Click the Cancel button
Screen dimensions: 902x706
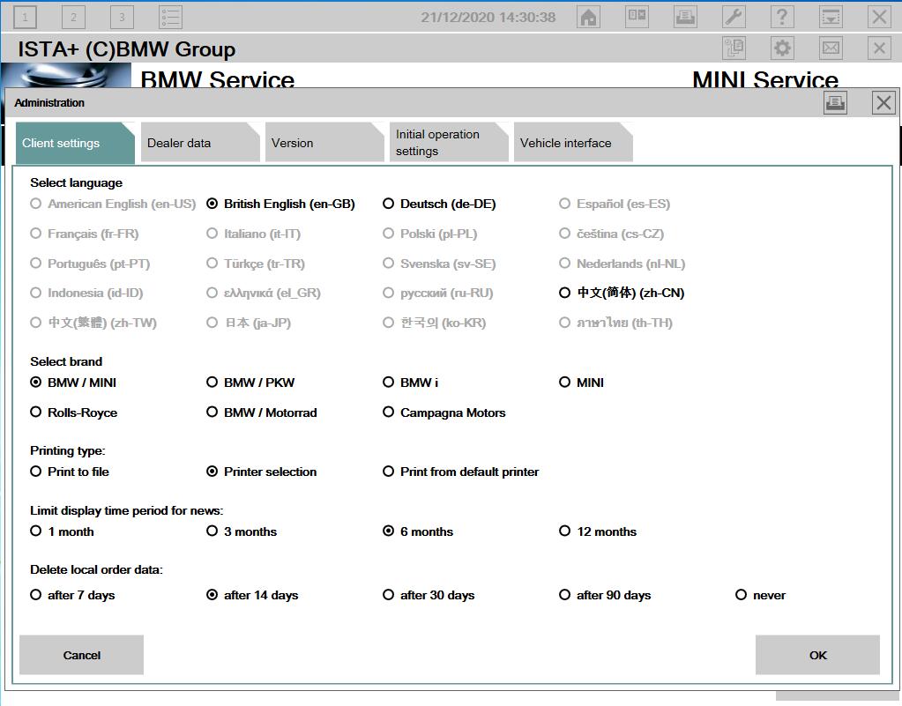pyautogui.click(x=82, y=655)
